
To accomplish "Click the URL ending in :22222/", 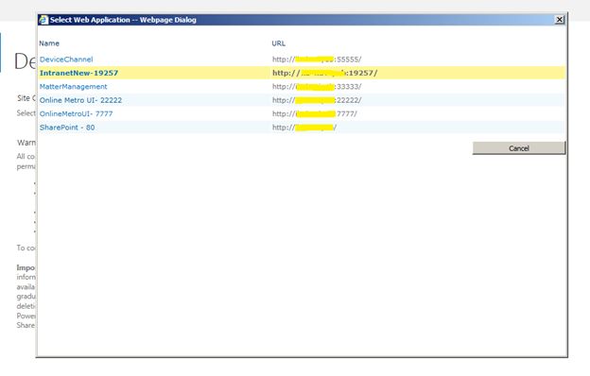I will pyautogui.click(x=317, y=100).
